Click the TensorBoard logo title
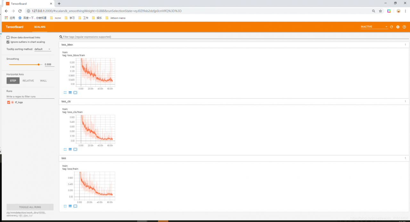 [x=14, y=27]
